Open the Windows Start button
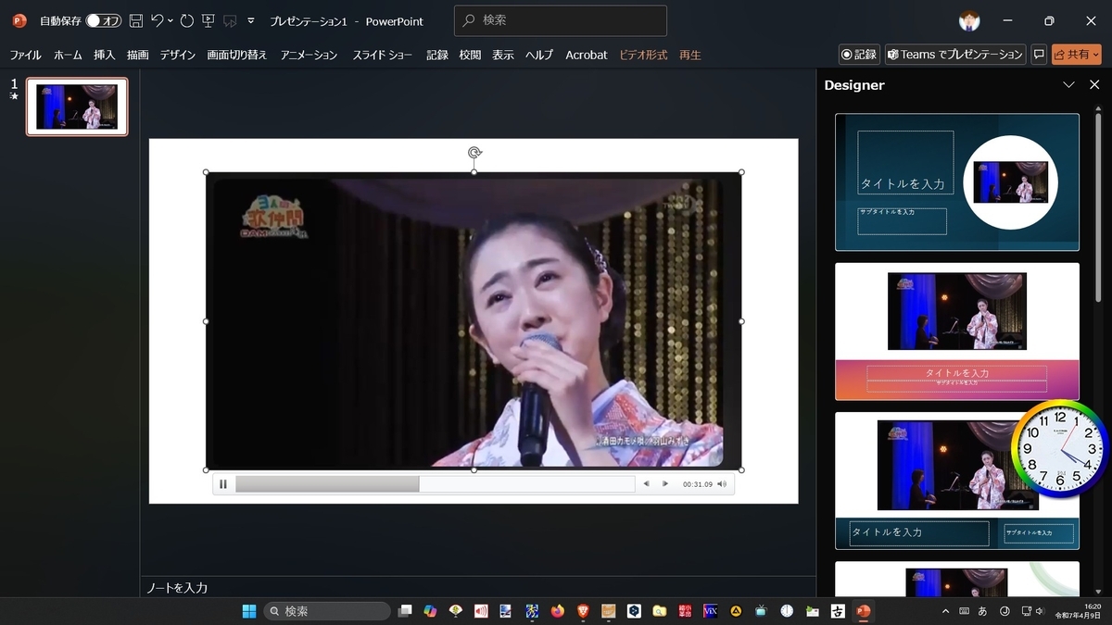Image resolution: width=1112 pixels, height=625 pixels. [x=249, y=611]
